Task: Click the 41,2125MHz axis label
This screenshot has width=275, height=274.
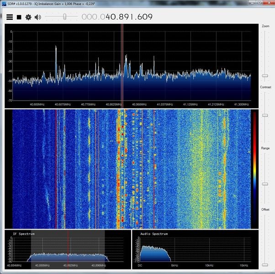Action: (216, 104)
